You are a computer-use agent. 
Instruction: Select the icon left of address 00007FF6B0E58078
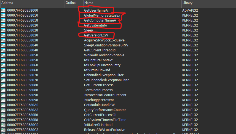[x=3, y=80]
